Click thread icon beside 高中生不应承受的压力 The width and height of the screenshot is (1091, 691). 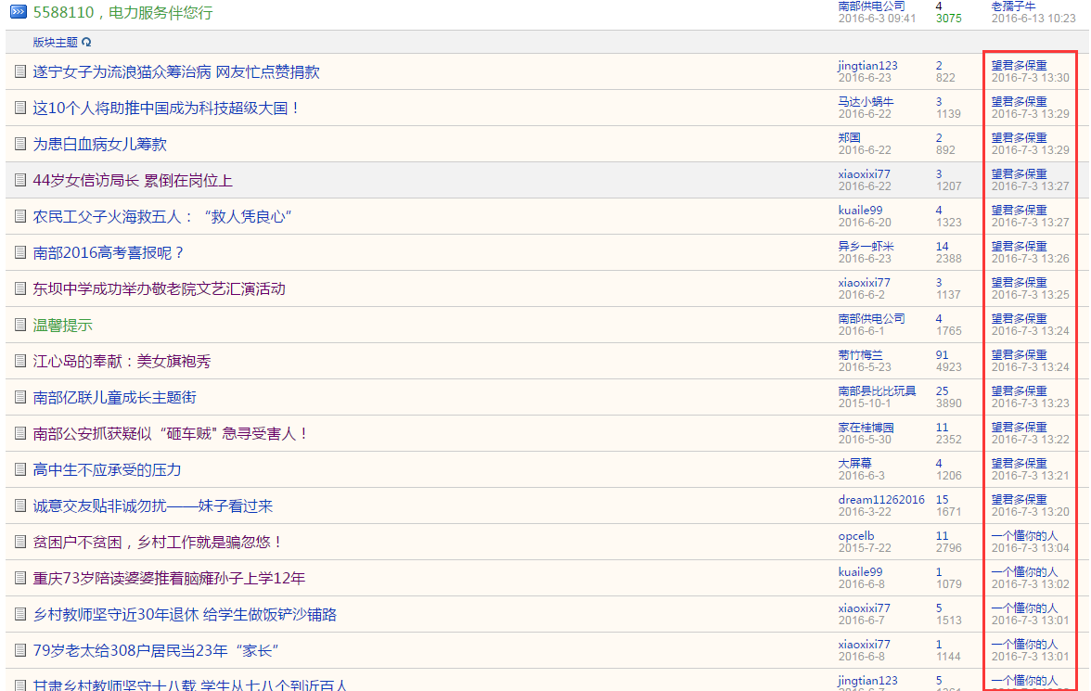click(20, 469)
